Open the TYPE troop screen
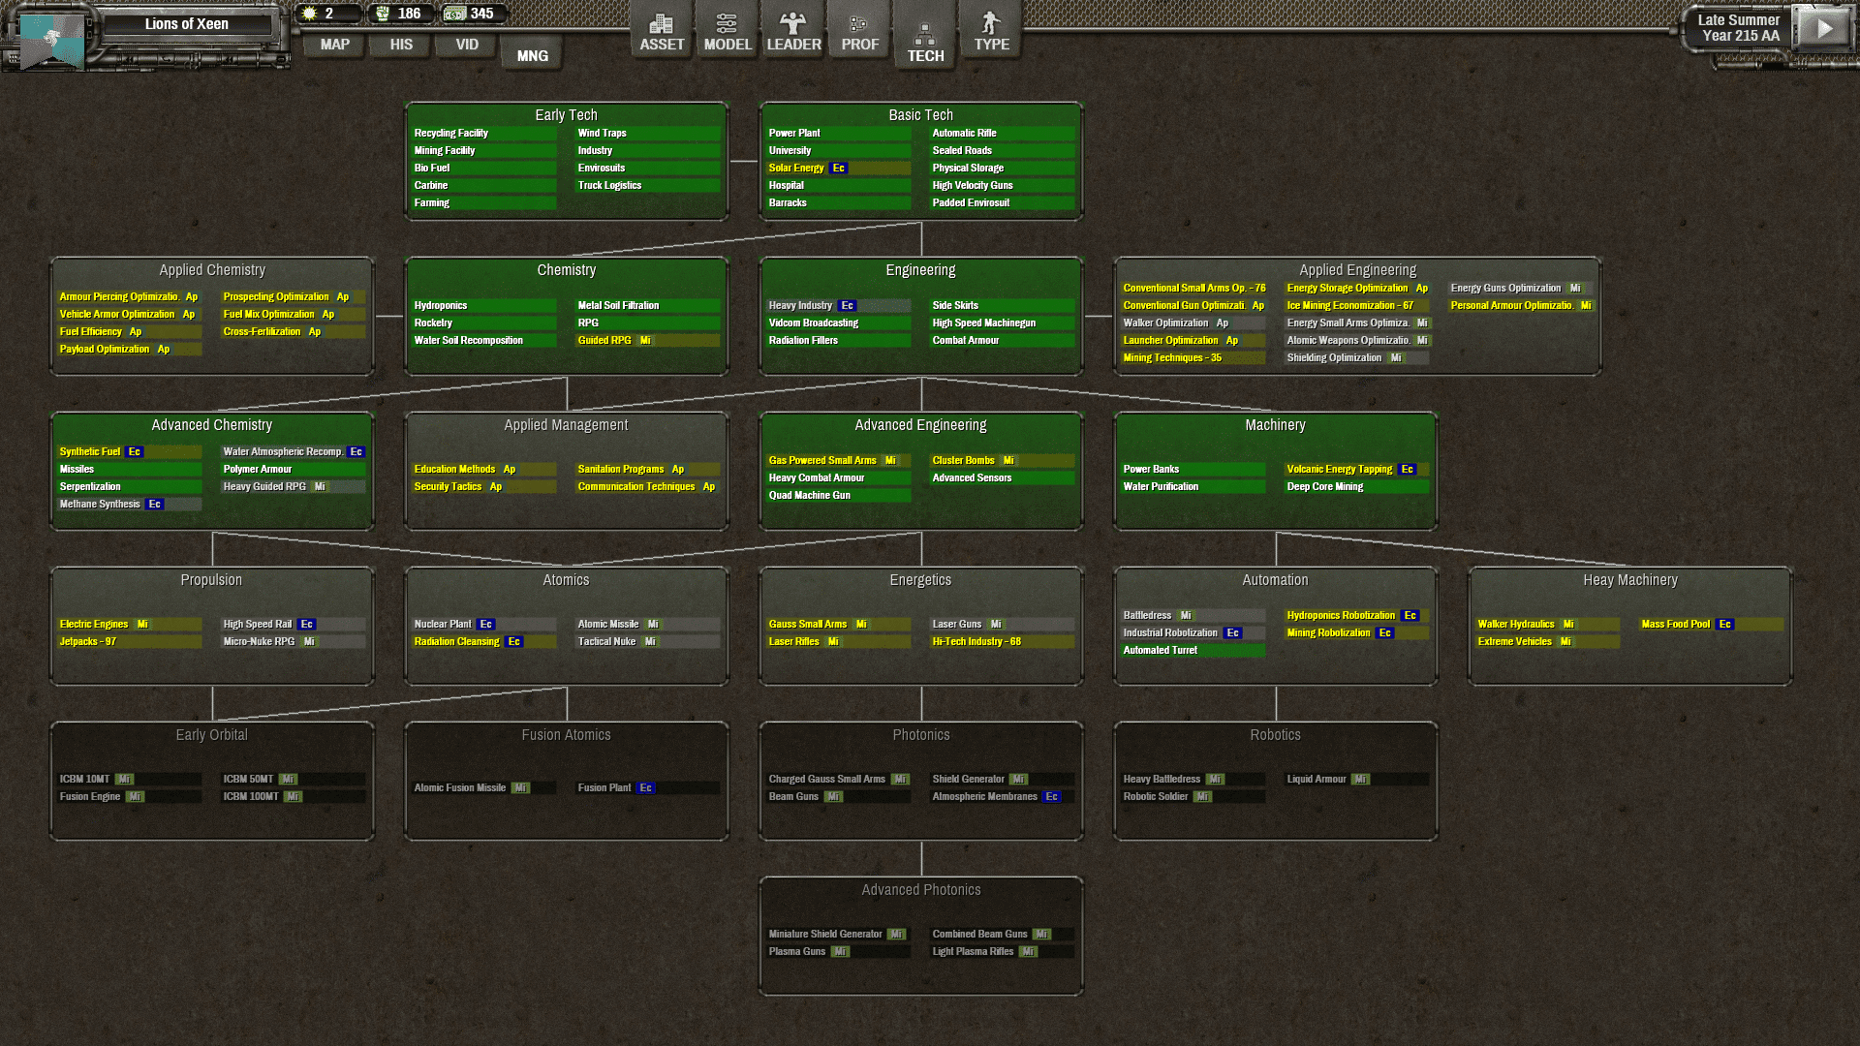Screen dimensions: 1860x1046 991,32
